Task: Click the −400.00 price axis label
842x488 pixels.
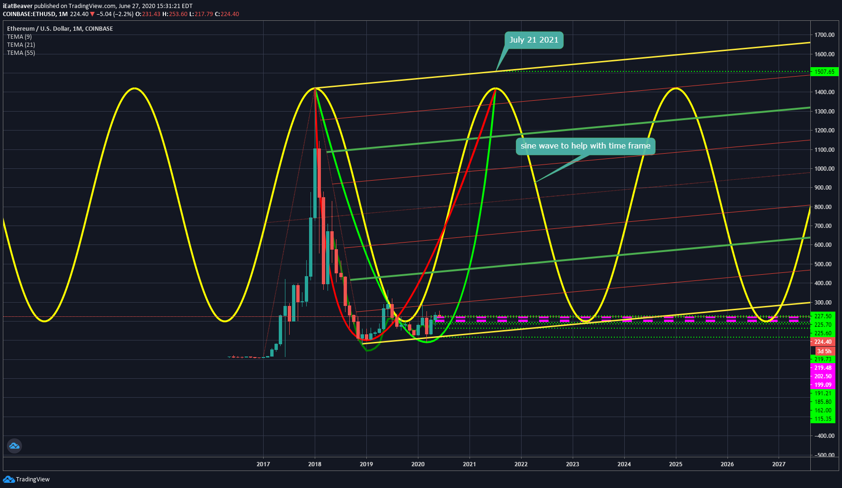Action: [x=824, y=436]
